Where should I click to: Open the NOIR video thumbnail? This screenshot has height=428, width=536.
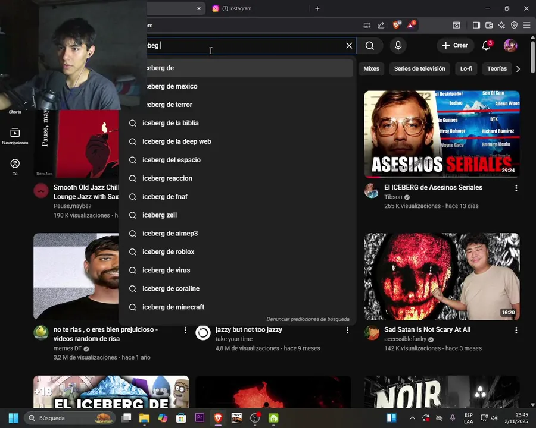point(442,392)
